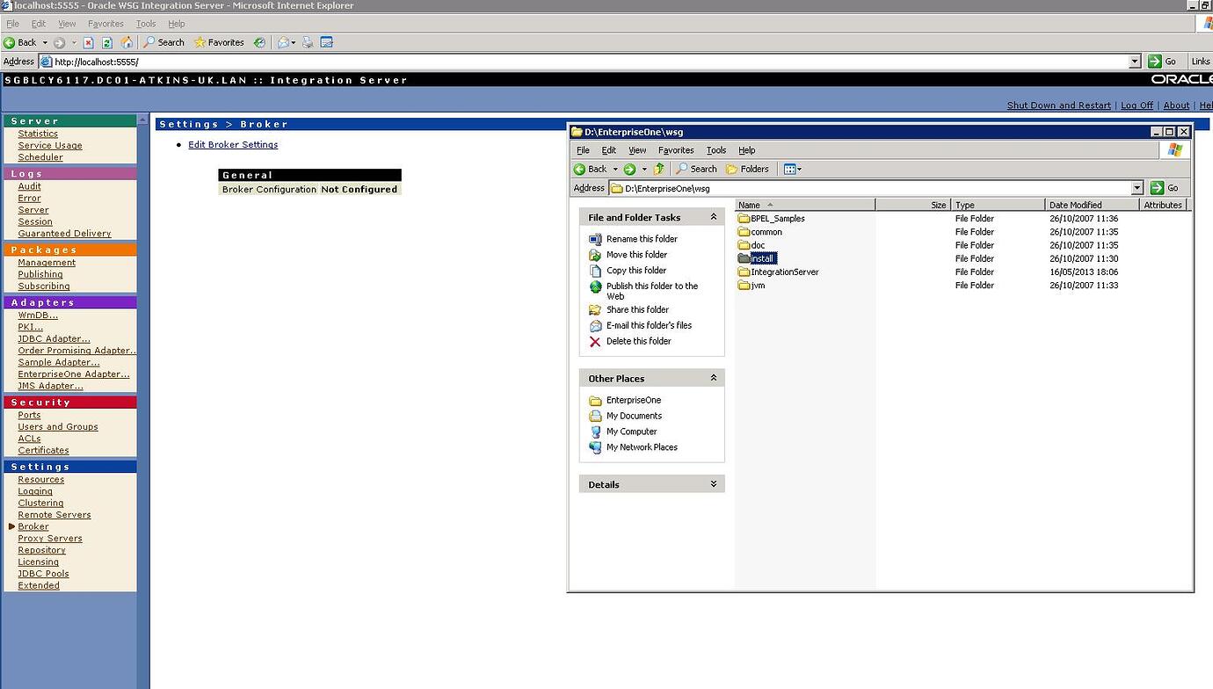Sort by Type column header
Image resolution: width=1213 pixels, height=689 pixels.
coord(998,205)
